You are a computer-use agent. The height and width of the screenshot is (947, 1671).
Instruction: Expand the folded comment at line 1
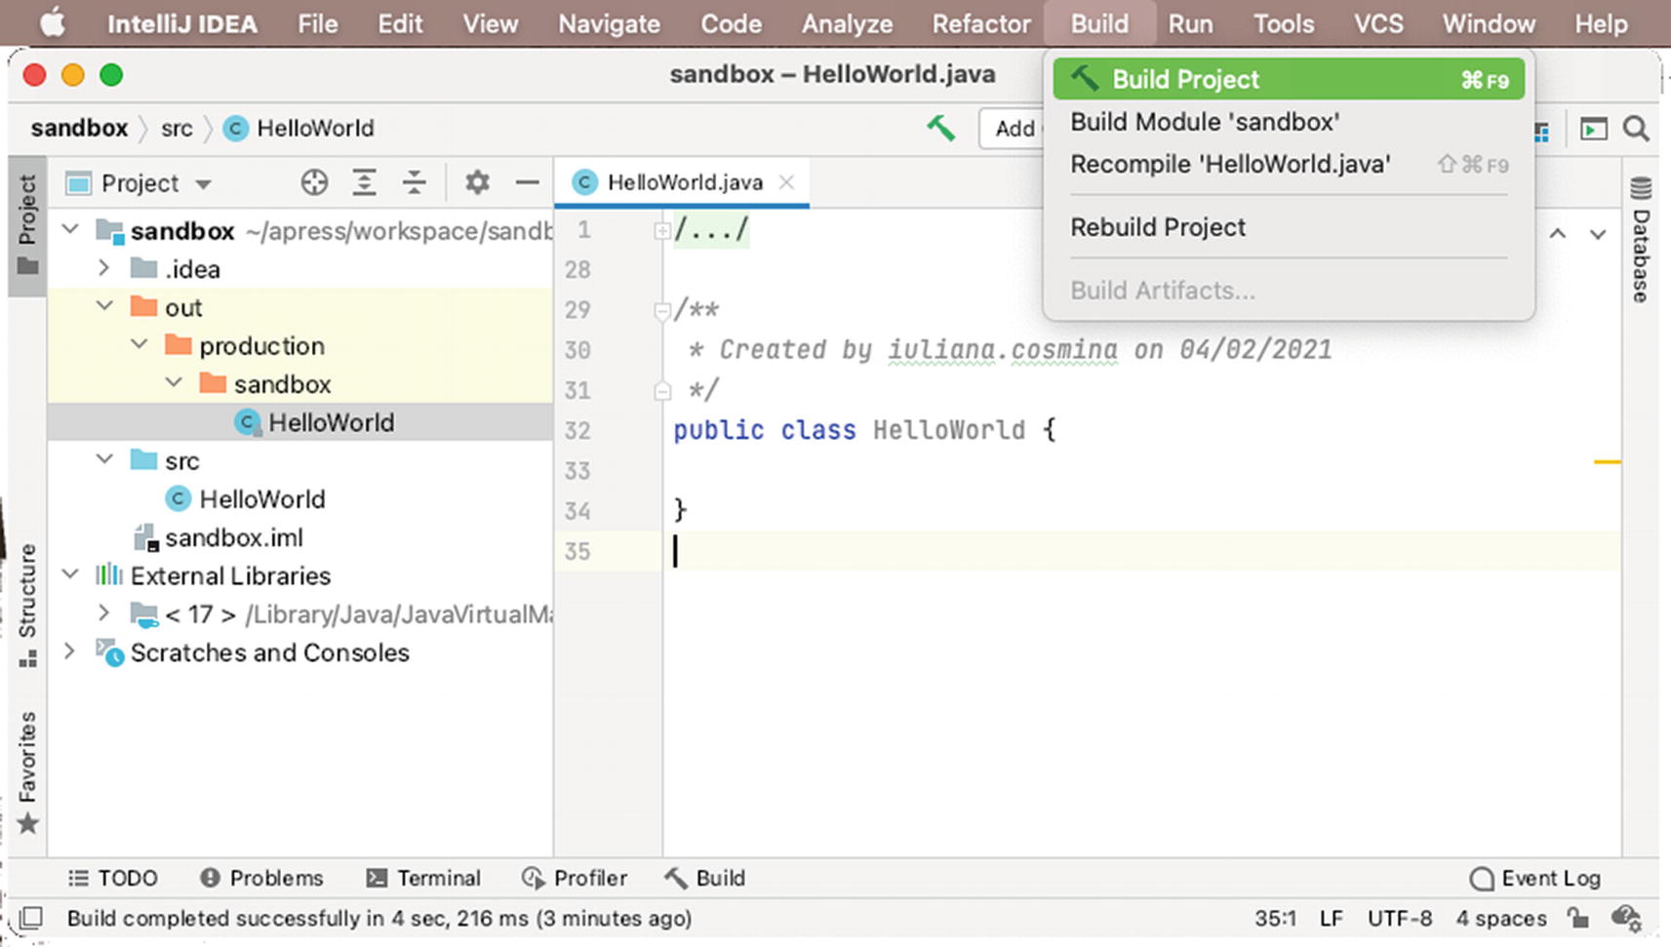tap(661, 231)
